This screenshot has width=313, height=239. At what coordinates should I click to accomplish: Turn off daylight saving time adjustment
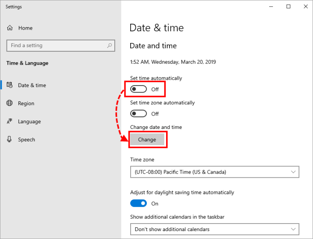[x=138, y=203]
